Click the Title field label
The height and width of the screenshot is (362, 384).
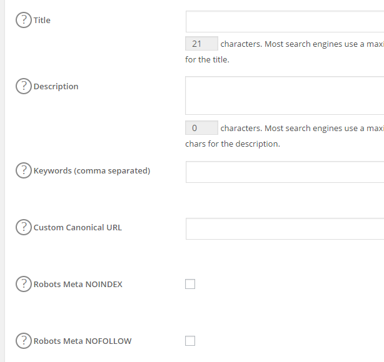click(42, 20)
